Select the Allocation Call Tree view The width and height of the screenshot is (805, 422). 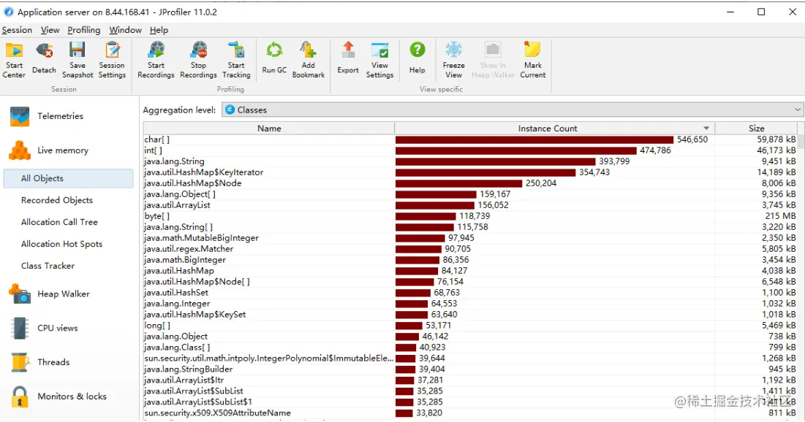click(x=59, y=222)
